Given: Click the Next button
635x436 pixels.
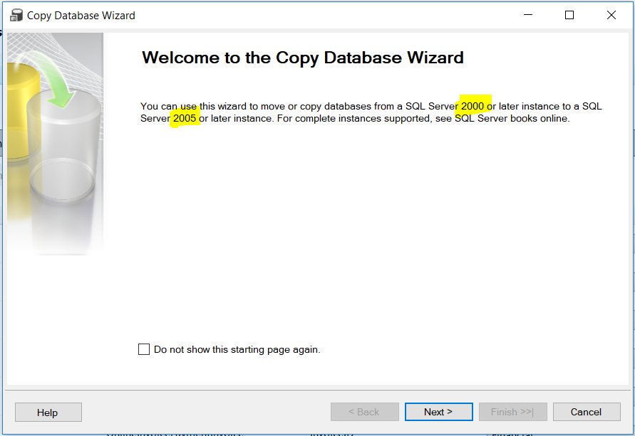Looking at the screenshot, I should pyautogui.click(x=438, y=412).
